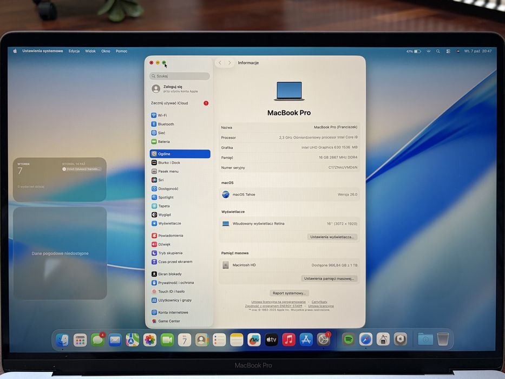This screenshot has height=379, width=505.
Task: Open App Store from the Dock
Action: [x=306, y=339]
